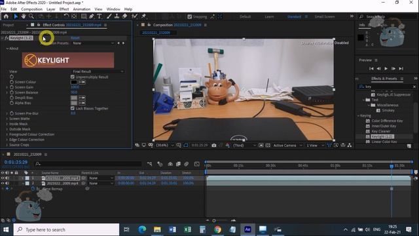Click the composition mini-flowchart icon in the timeline
Image resolution: width=419 pixels, height=236 pixels.
point(149,164)
